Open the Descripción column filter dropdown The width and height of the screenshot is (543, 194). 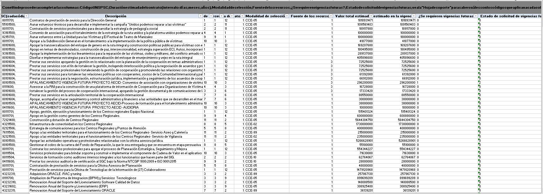coord(200,16)
